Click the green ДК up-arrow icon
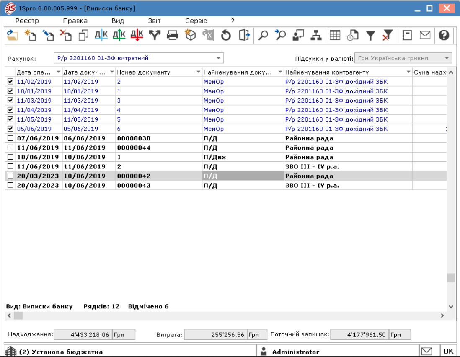 click(119, 35)
